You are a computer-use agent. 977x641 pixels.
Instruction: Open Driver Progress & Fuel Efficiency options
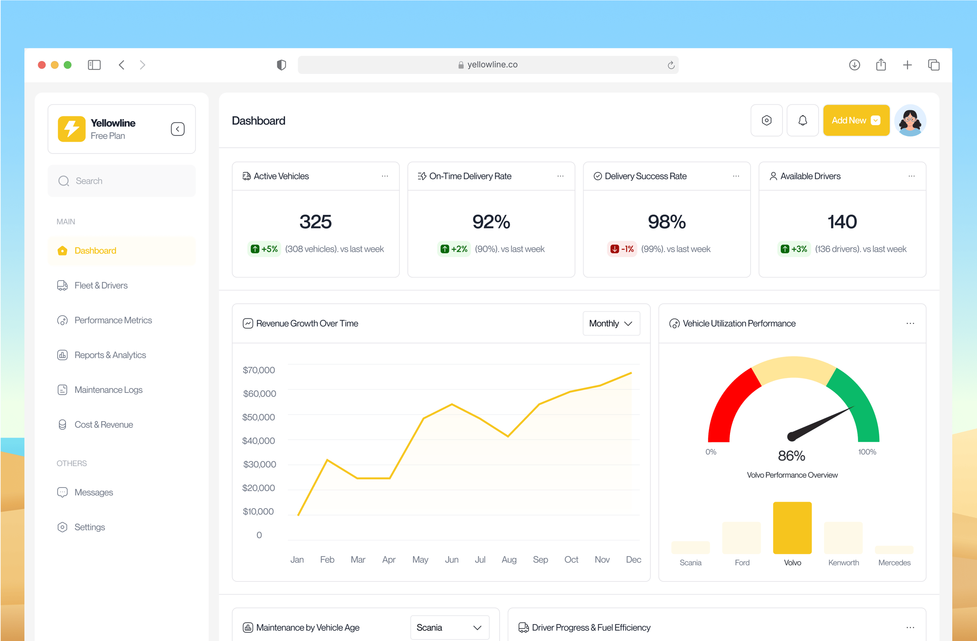point(910,628)
